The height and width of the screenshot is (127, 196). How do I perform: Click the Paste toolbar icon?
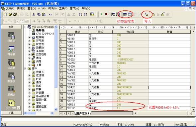(x=44, y=14)
